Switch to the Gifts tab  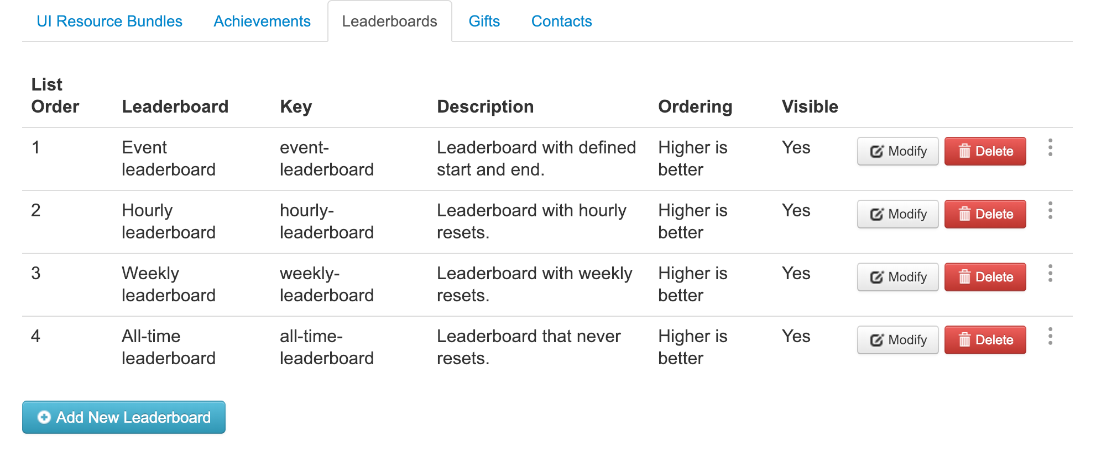[x=484, y=22]
